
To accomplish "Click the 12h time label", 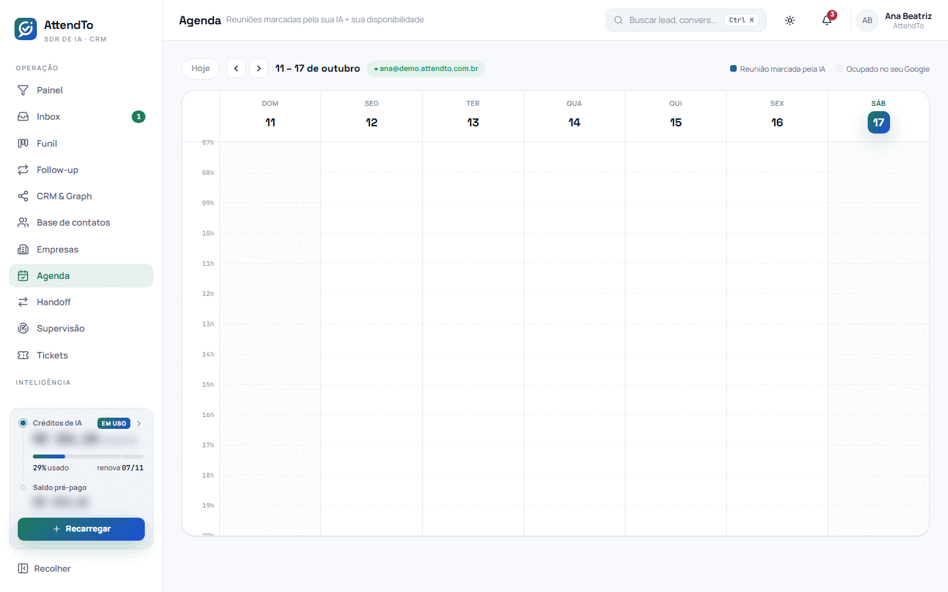I will tap(208, 294).
